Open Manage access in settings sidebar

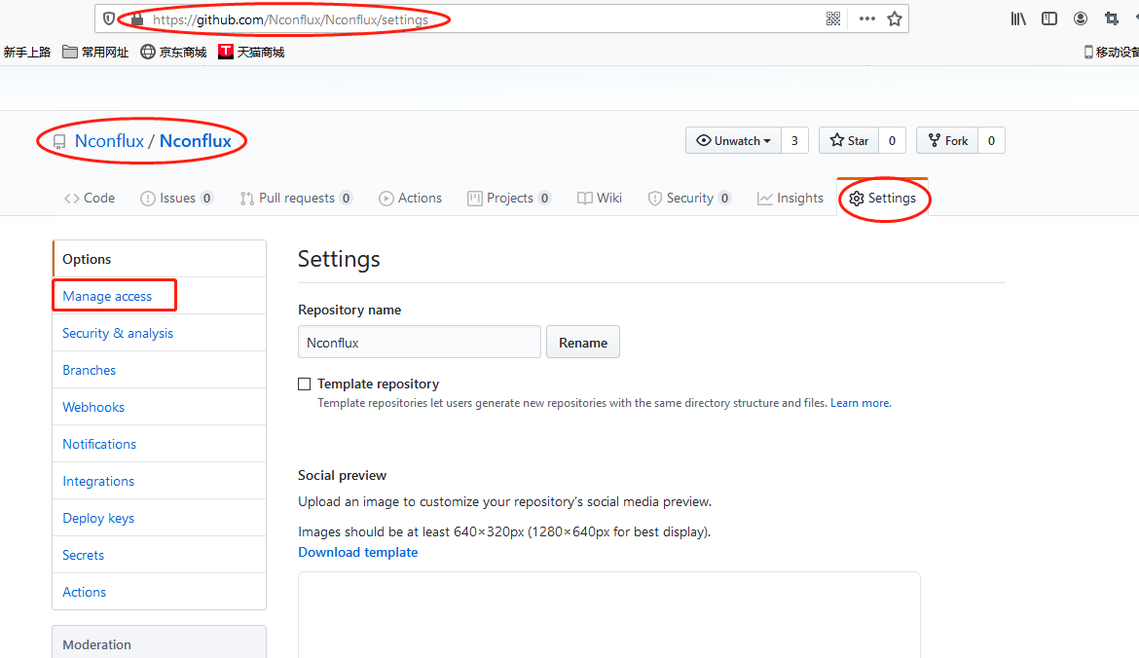[x=107, y=297]
